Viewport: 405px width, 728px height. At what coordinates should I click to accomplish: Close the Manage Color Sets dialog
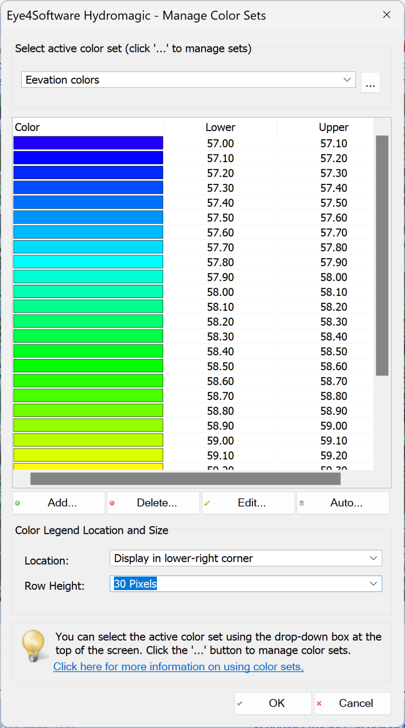tap(387, 15)
